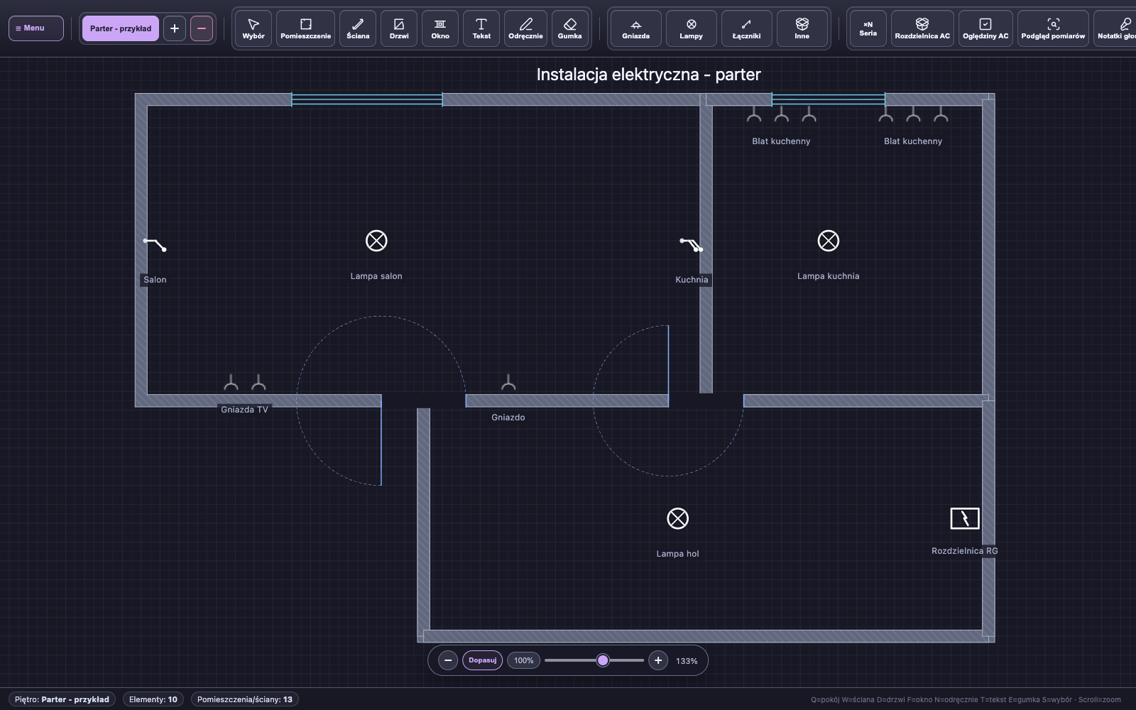Remove the floor with the minus button

tap(202, 28)
